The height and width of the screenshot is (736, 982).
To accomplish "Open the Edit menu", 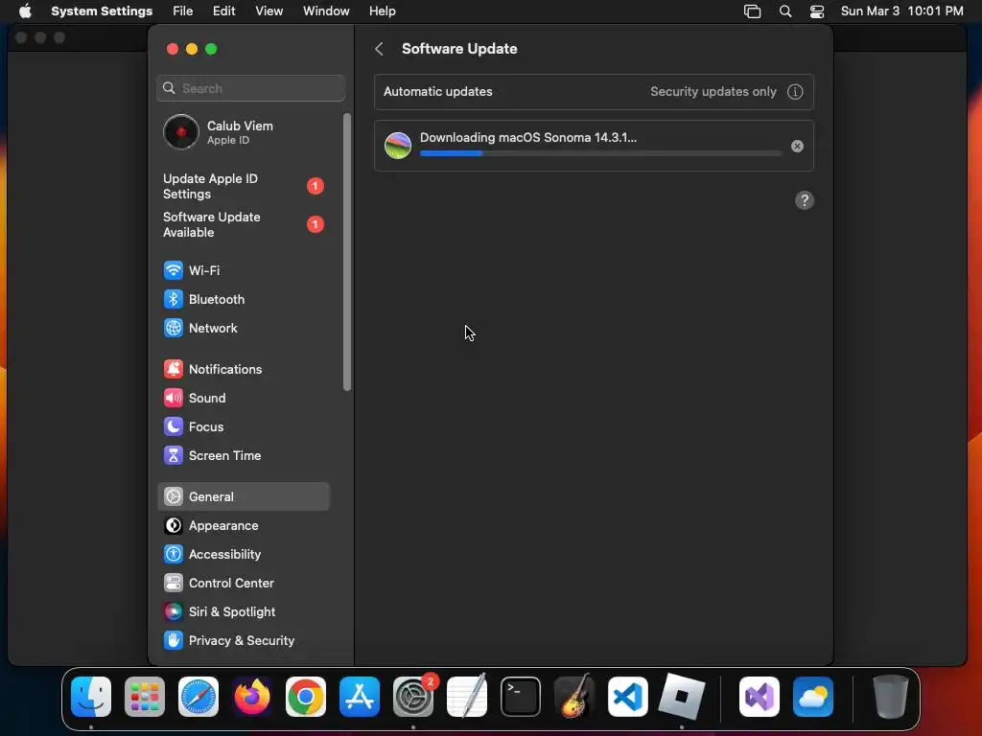I will coord(223,11).
